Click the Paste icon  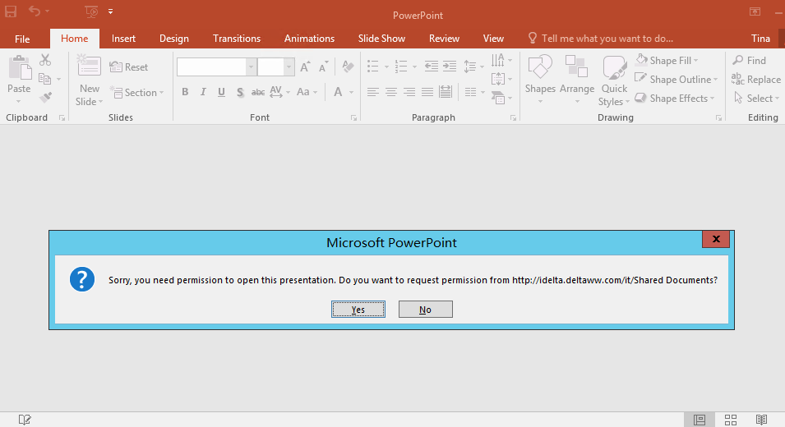[x=20, y=68]
